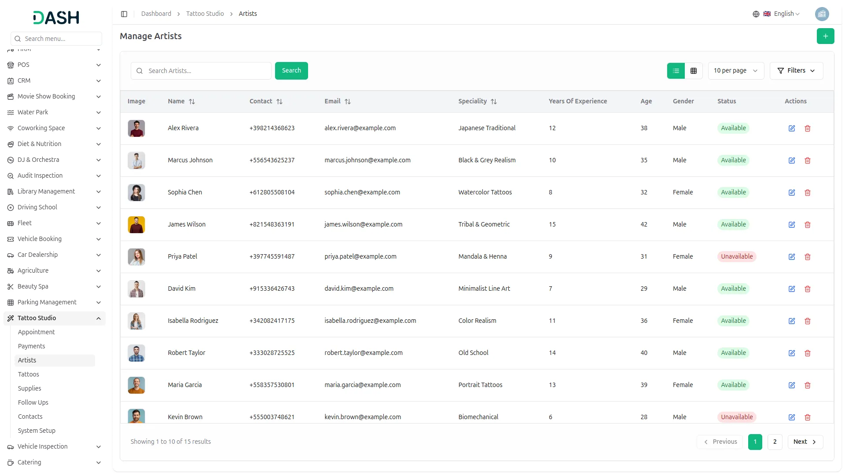The width and height of the screenshot is (845, 475).
Task: Go to the Next results page
Action: tap(805, 442)
